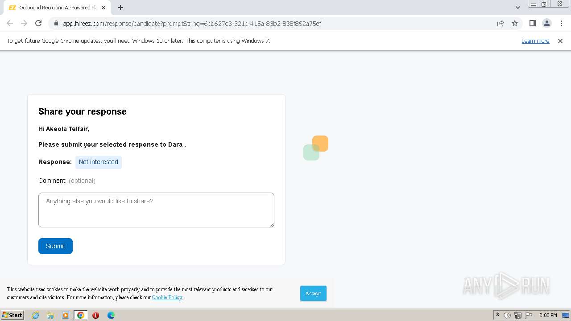The height and width of the screenshot is (321, 571).
Task: Open Chrome's three-dot menu
Action: (x=561, y=23)
